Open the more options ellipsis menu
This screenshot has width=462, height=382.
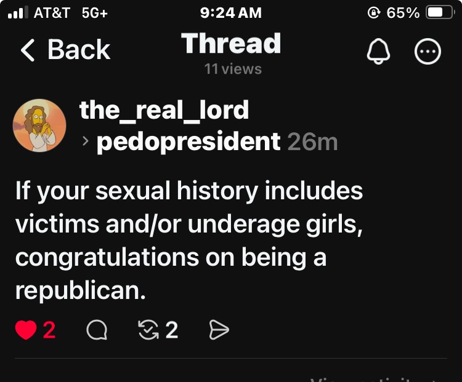pos(428,53)
